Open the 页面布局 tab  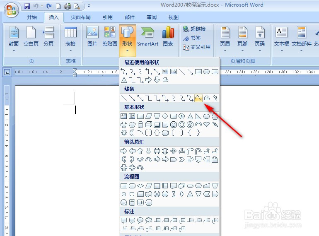(x=80, y=17)
